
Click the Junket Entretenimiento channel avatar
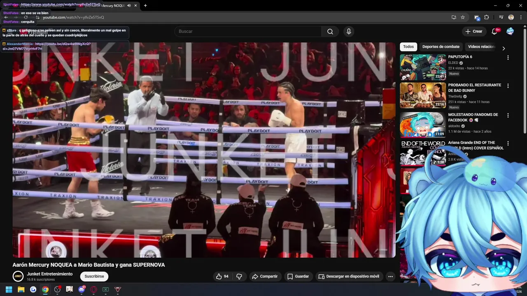point(18,276)
